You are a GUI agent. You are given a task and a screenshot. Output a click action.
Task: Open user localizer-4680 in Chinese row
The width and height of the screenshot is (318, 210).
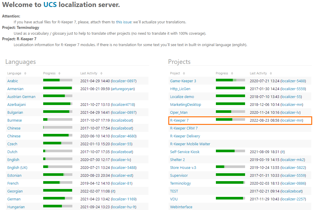(124, 136)
